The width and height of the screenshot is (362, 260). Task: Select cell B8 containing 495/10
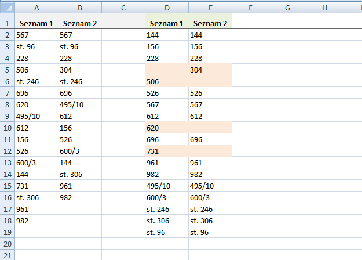point(80,104)
